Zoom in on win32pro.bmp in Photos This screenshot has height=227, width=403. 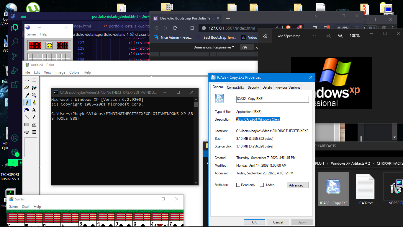(340, 36)
